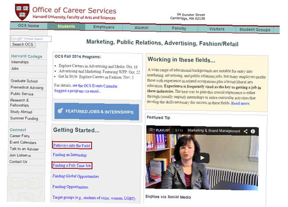Focus the Google Custom Search field

tap(31, 39)
